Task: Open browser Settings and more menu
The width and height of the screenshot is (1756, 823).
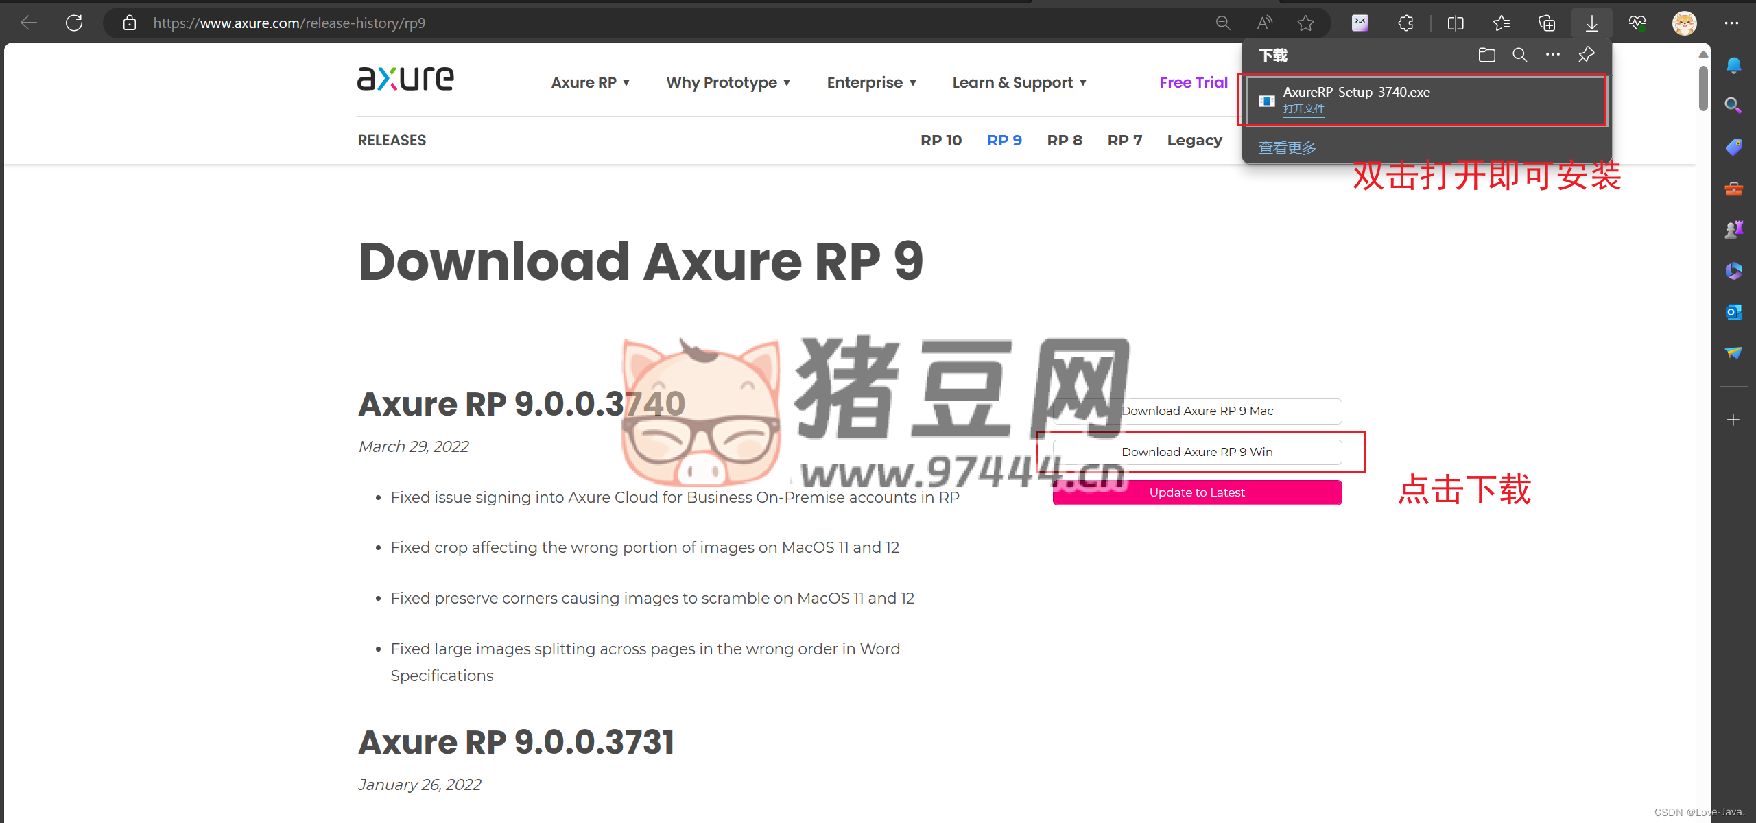Action: click(x=1731, y=23)
